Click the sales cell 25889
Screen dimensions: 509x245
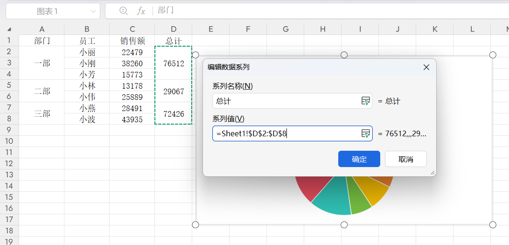point(132,97)
